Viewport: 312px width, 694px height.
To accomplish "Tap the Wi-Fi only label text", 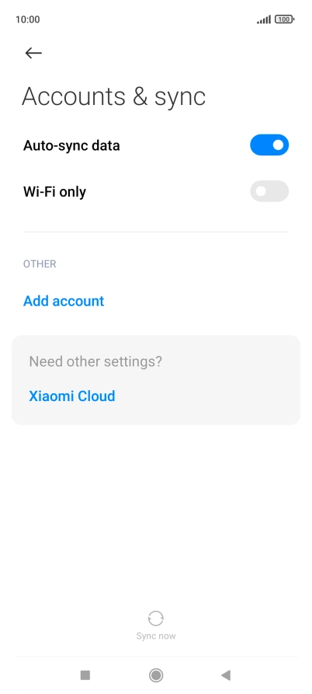I will [x=55, y=192].
